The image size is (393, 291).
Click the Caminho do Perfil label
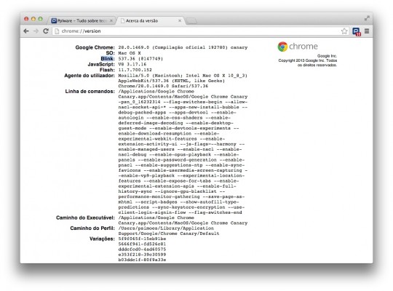pos(92,228)
